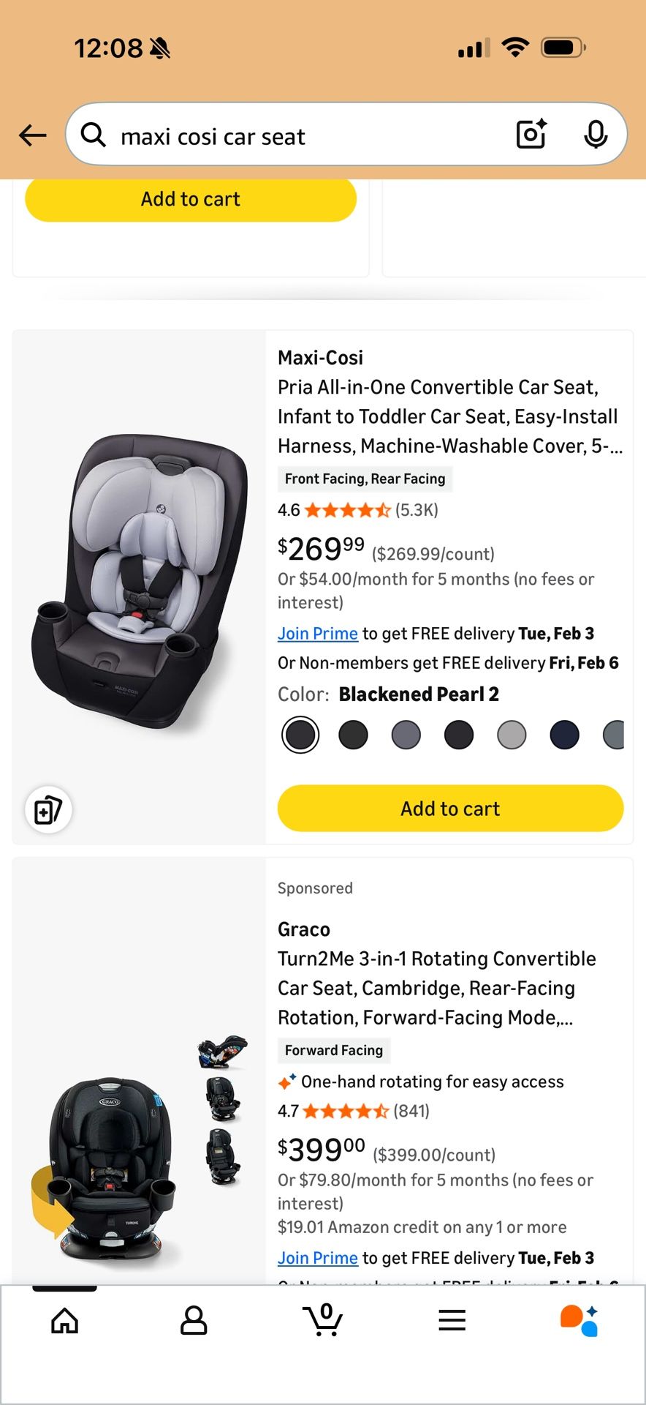Tap the compare similar items icon

point(48,810)
